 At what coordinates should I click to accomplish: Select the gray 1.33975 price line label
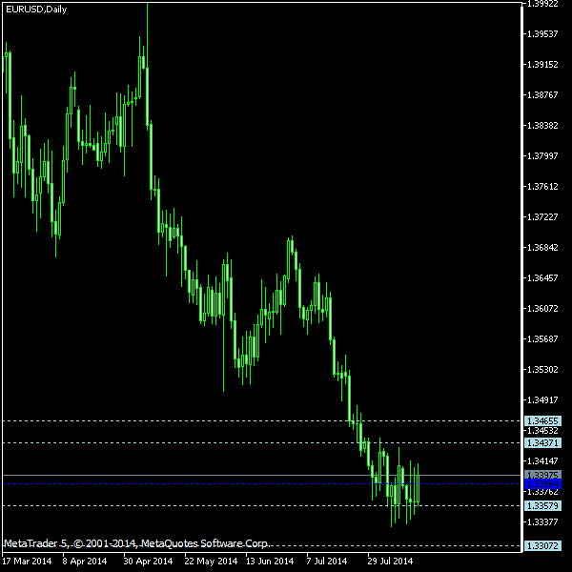coord(542,475)
